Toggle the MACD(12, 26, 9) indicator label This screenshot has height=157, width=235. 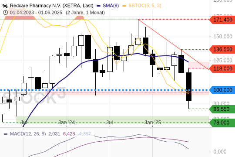pyautogui.click(x=28, y=134)
